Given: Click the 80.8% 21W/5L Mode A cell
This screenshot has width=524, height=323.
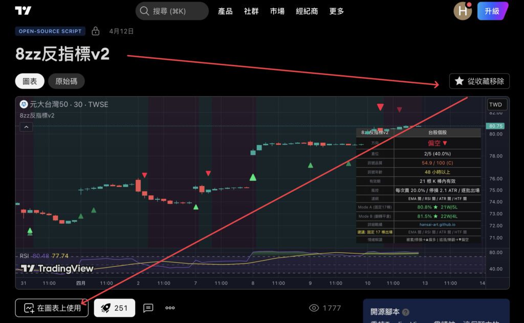Looking at the screenshot, I should pyautogui.click(x=437, y=207).
